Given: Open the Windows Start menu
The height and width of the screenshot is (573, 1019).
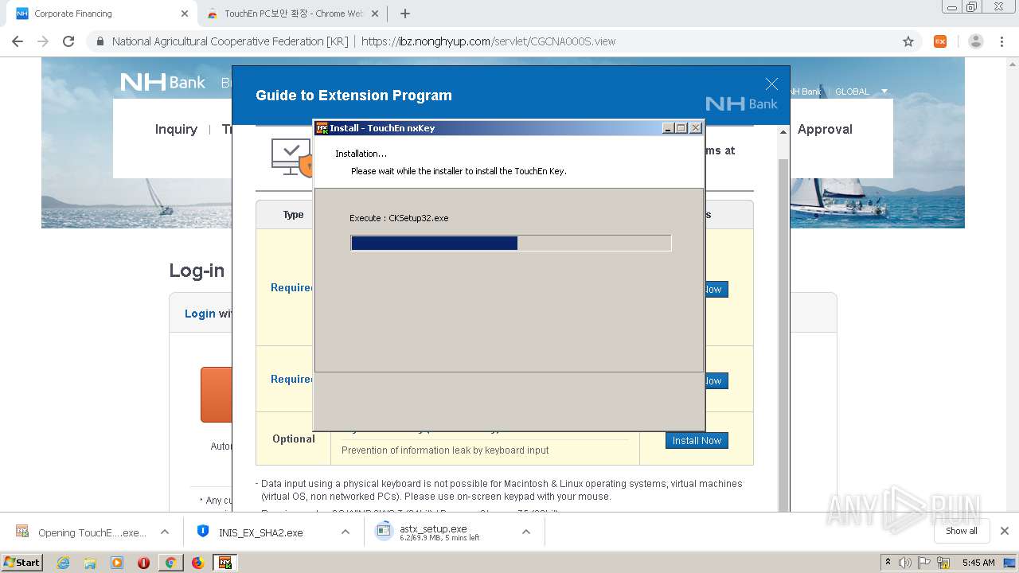Looking at the screenshot, I should (x=22, y=562).
